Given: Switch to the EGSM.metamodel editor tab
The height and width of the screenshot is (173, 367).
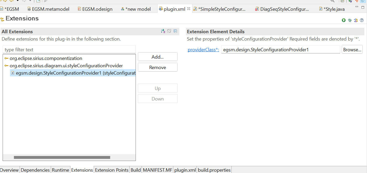Looking at the screenshot, I should [48, 9].
